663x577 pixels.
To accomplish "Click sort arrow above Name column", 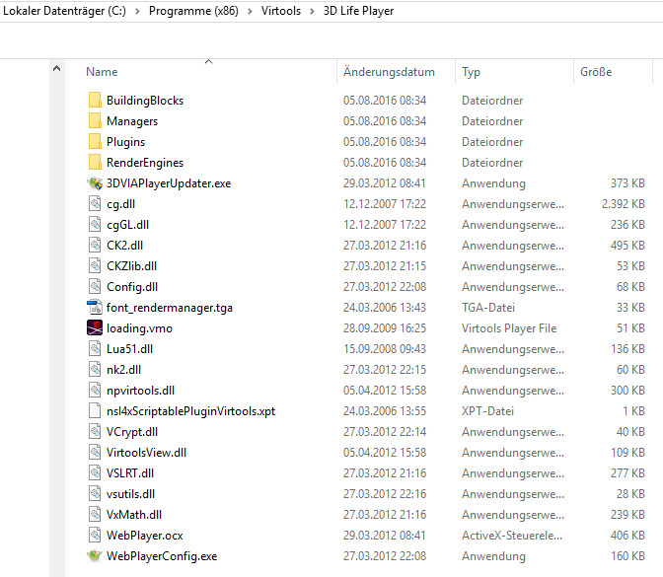I will (208, 61).
